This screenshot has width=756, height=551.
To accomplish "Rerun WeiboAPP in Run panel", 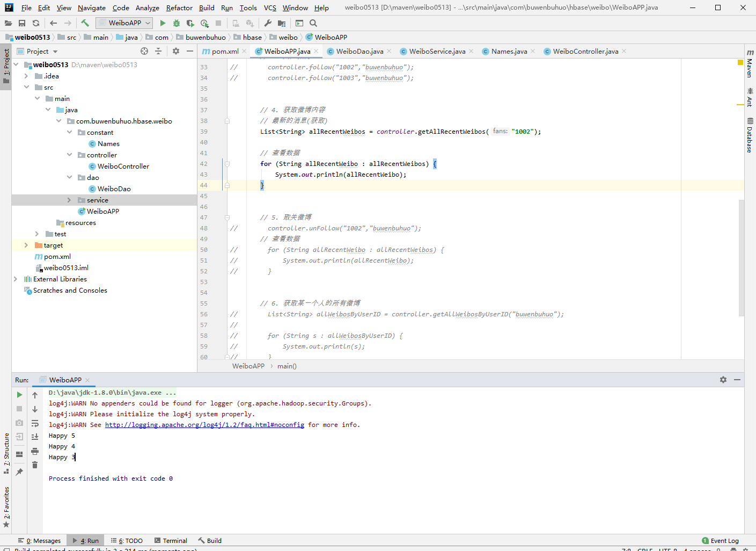I will (x=19, y=395).
